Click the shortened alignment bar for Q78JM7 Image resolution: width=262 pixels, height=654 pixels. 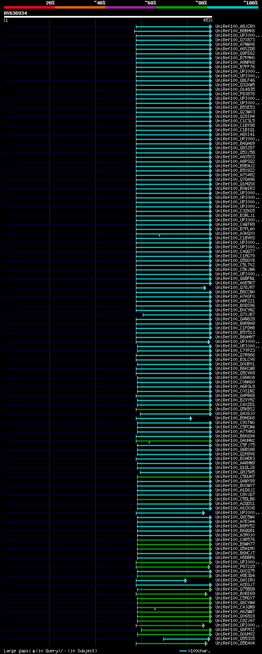pos(171,288)
